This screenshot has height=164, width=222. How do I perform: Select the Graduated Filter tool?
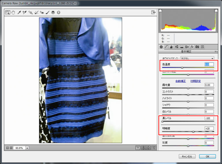[x=53, y=12]
